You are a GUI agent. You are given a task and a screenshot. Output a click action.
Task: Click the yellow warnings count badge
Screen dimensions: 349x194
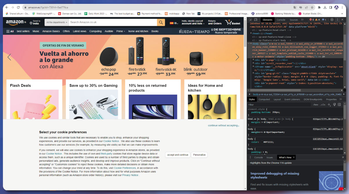[317, 20]
